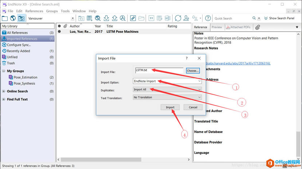The width and height of the screenshot is (302, 169).
Task: Click the Find Full Text icon
Action: 122,18
